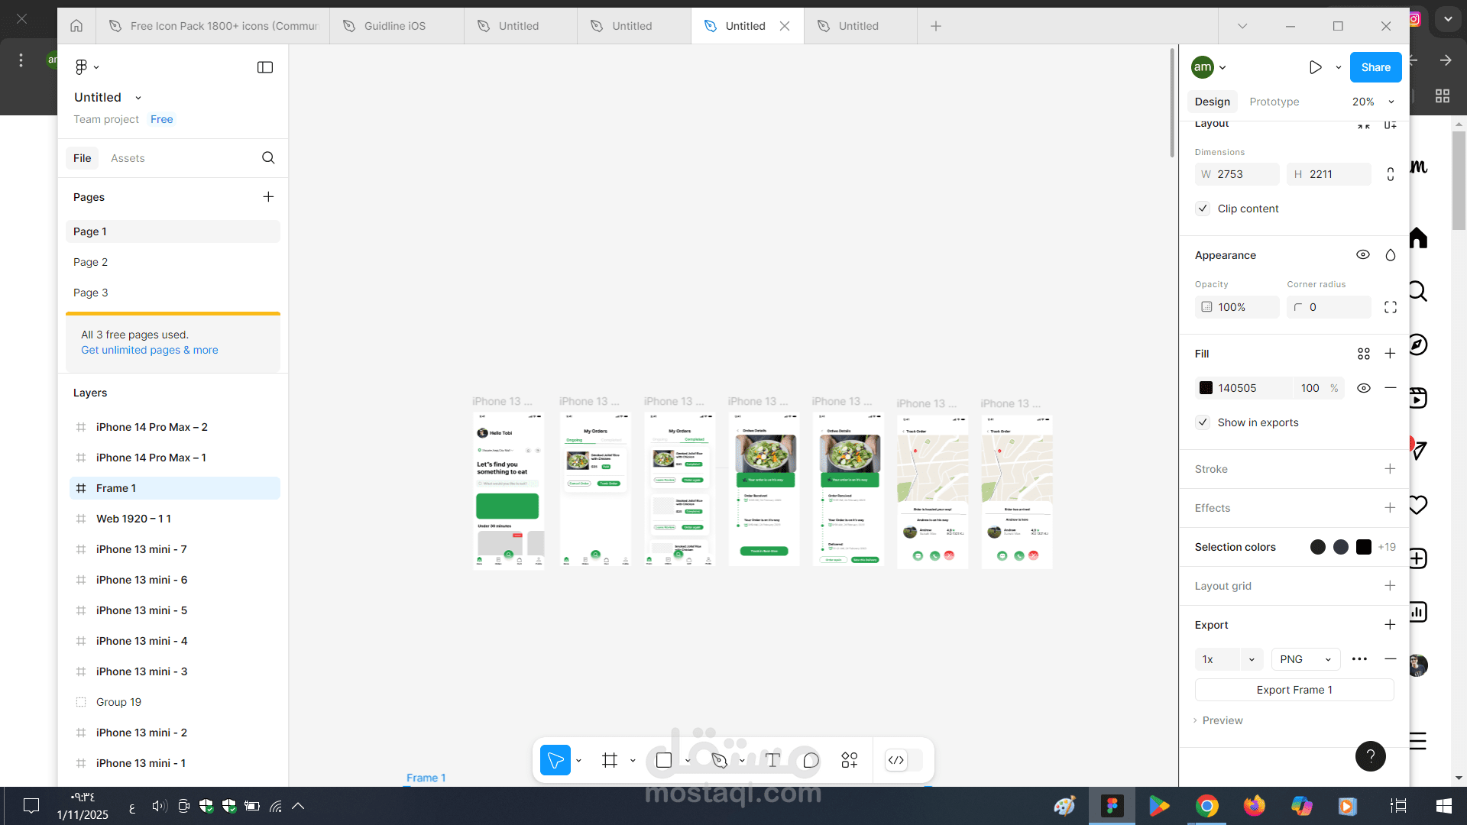
Task: Switch to the Prototype tab
Action: tap(1274, 102)
